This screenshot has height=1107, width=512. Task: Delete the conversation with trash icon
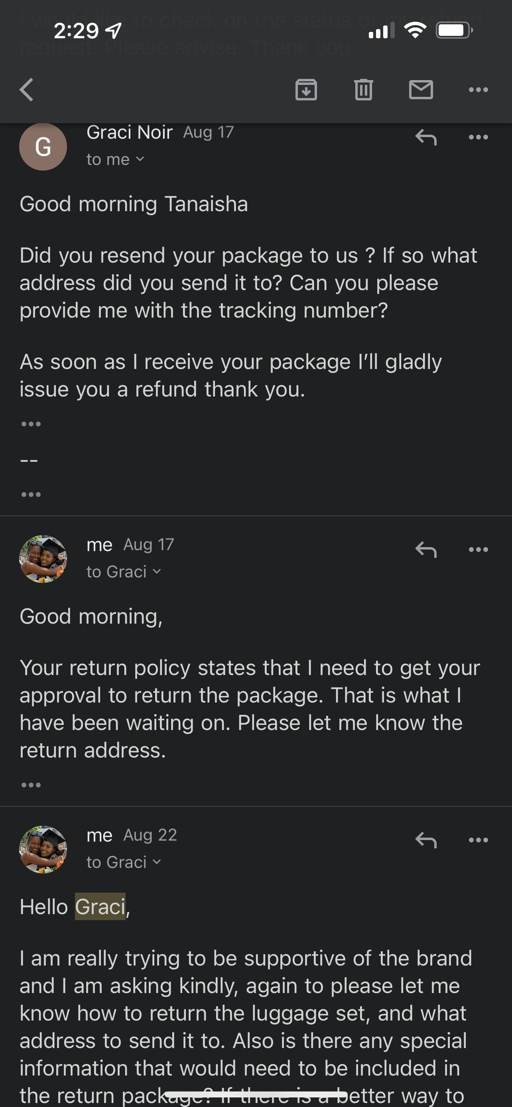point(363,90)
